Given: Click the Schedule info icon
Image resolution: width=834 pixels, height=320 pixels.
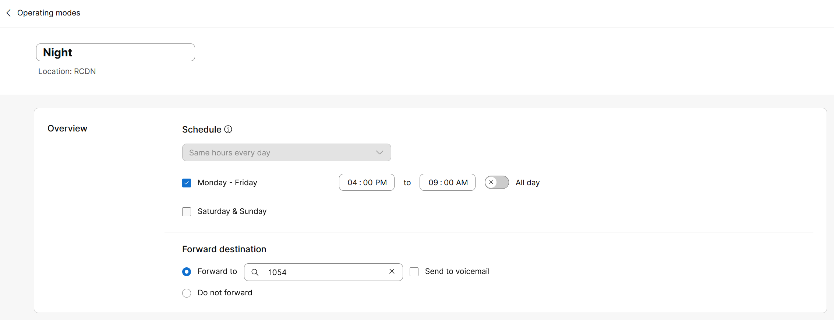Looking at the screenshot, I should [228, 129].
